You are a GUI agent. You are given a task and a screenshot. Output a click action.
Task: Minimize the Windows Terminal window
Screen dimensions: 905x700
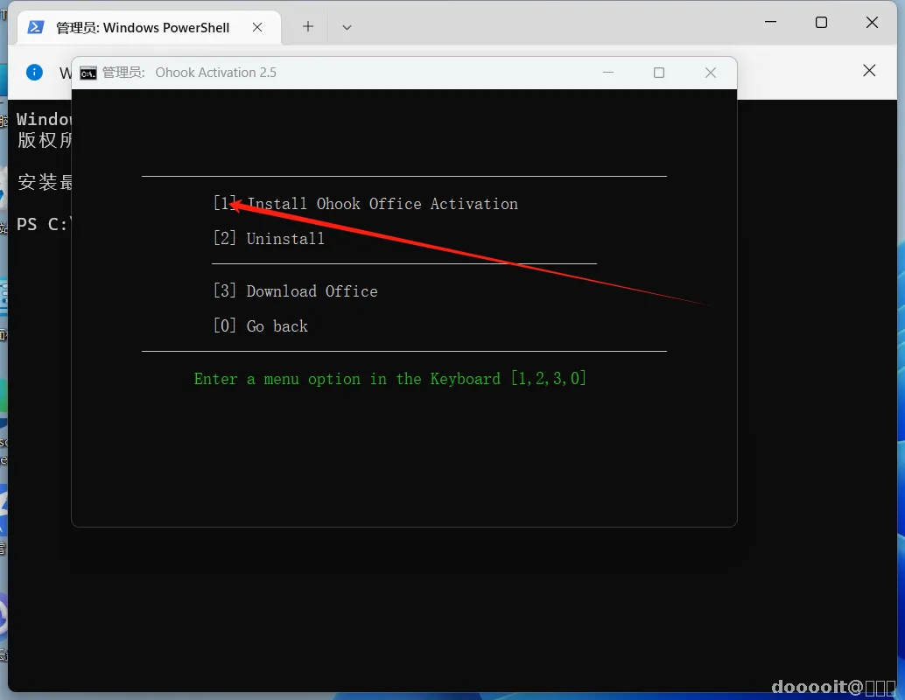pos(770,22)
